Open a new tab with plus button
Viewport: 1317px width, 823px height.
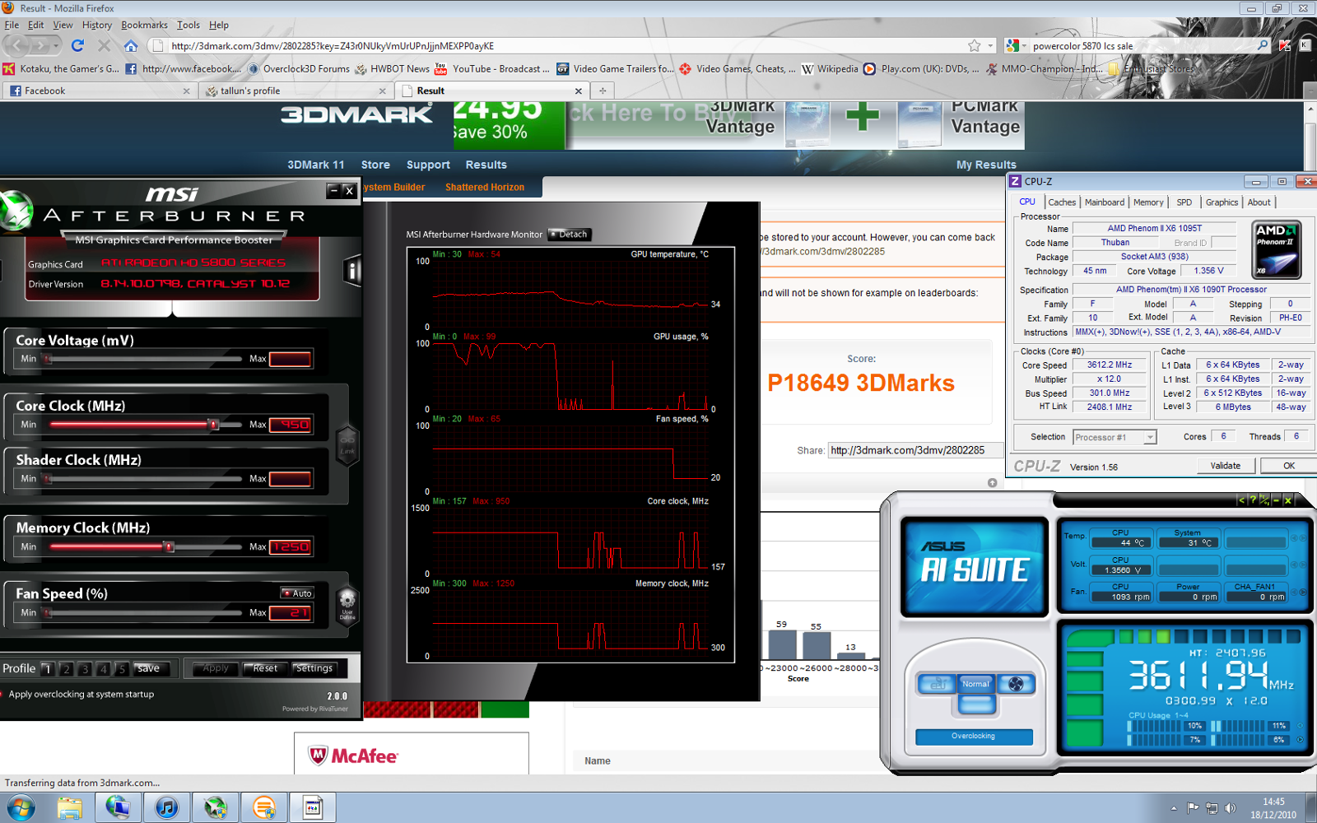click(603, 91)
